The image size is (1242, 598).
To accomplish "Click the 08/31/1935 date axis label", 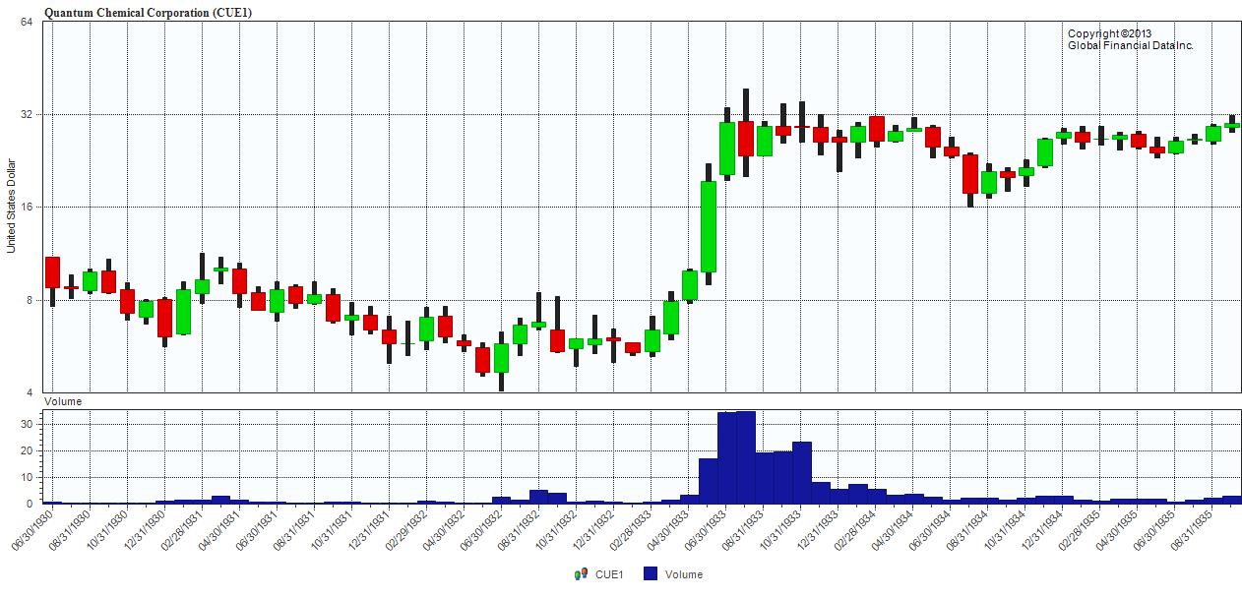I will point(1191,530).
